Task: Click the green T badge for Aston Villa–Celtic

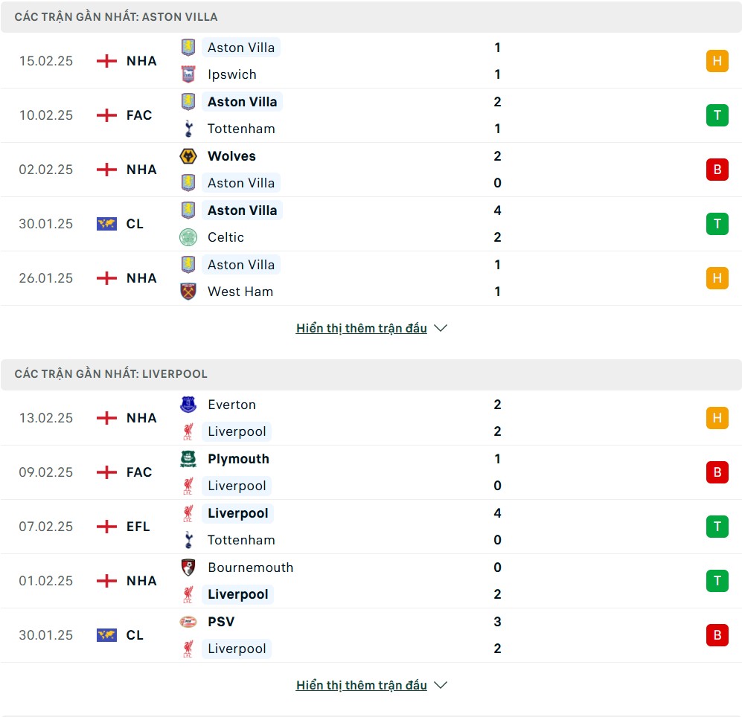Action: (x=717, y=224)
